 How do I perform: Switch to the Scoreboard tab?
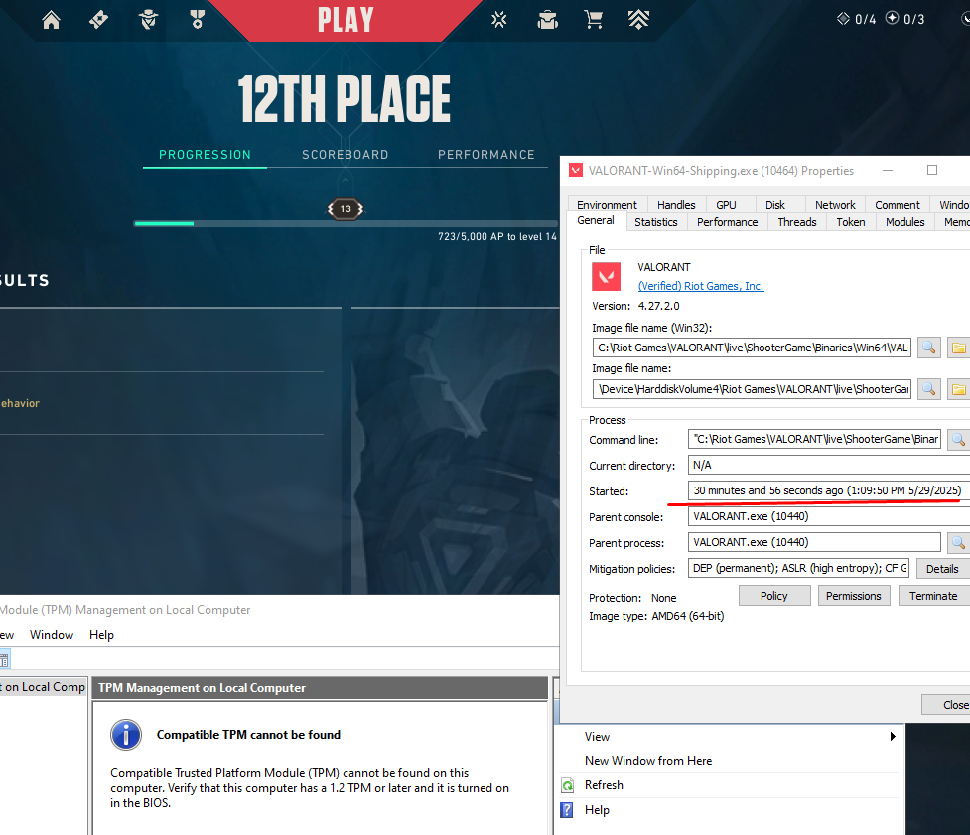345,155
